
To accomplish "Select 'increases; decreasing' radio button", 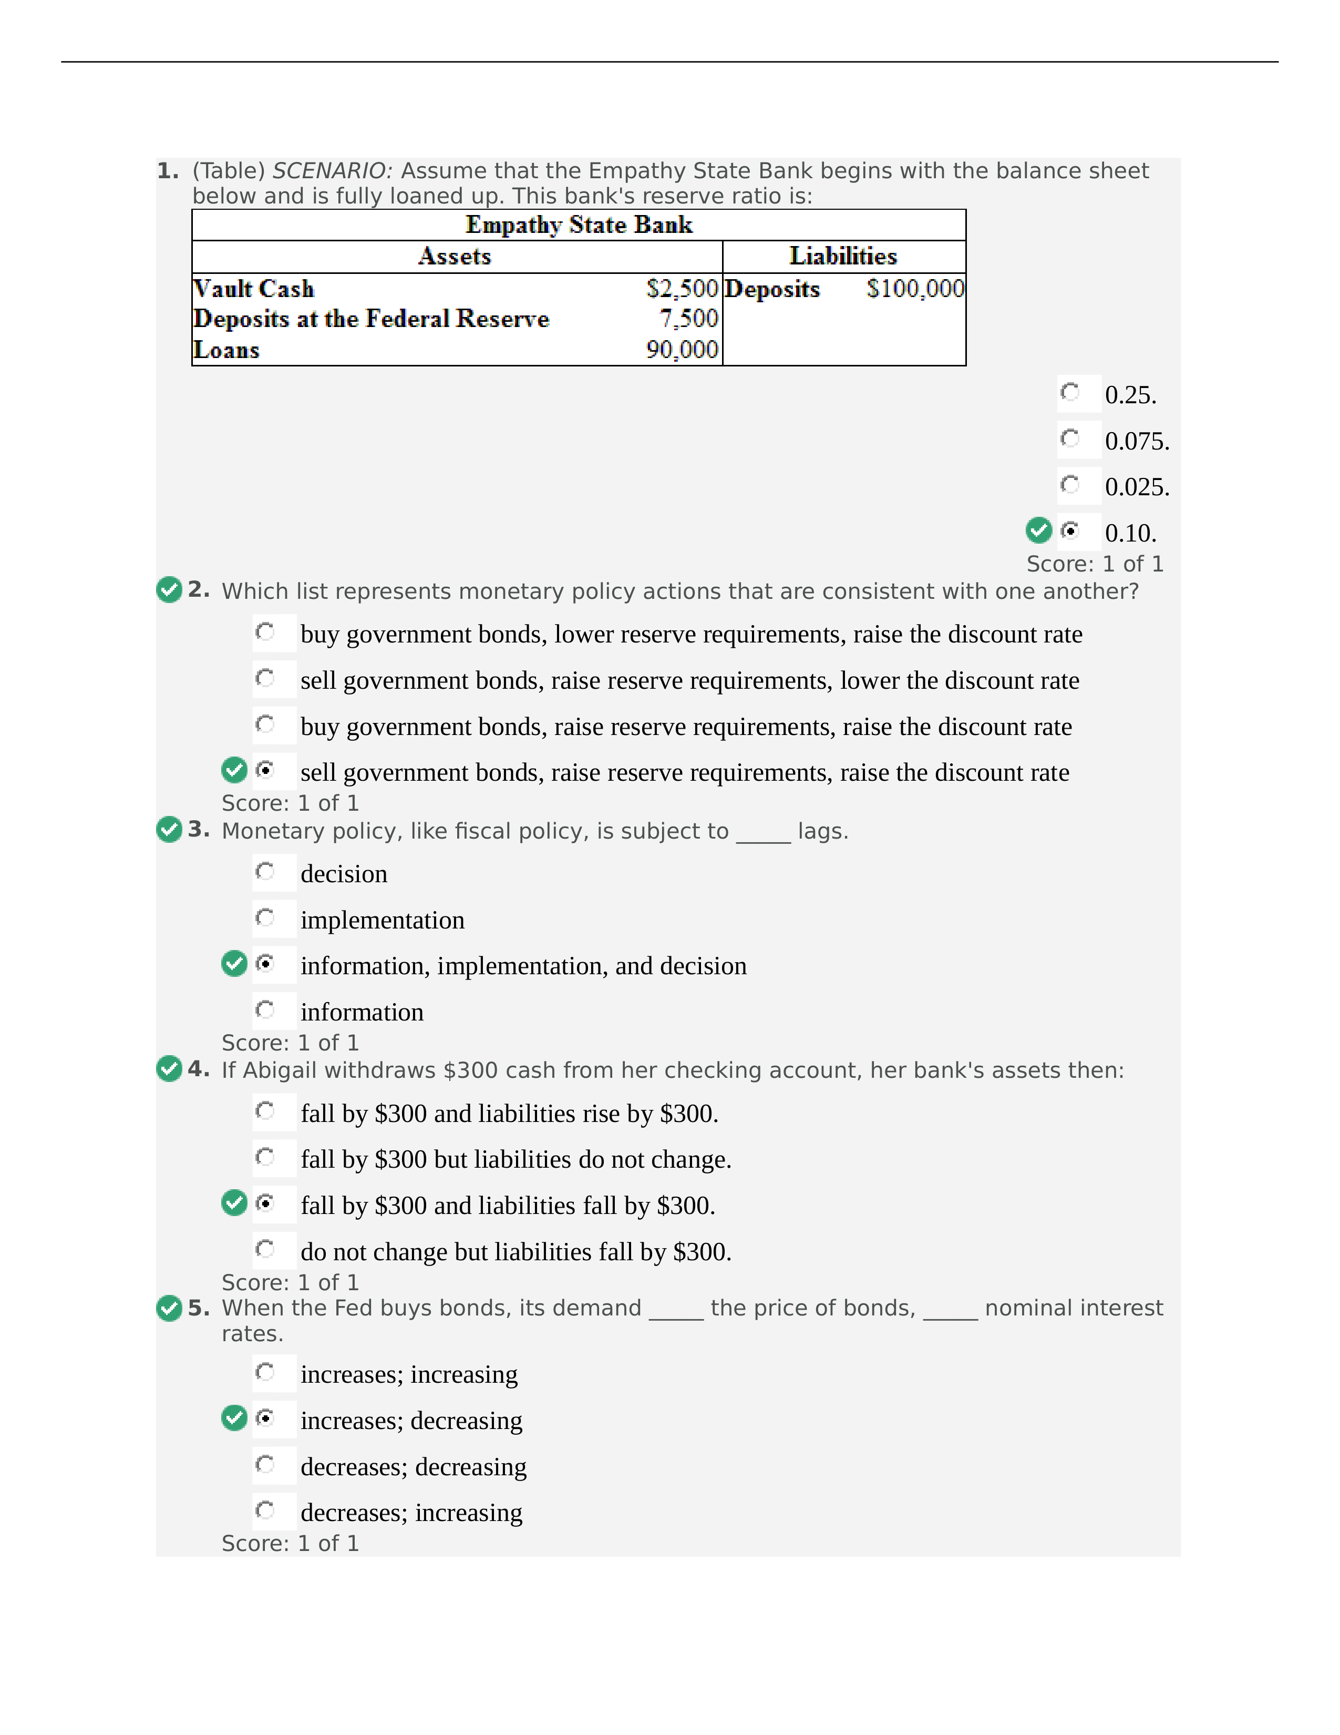I will (265, 1419).
